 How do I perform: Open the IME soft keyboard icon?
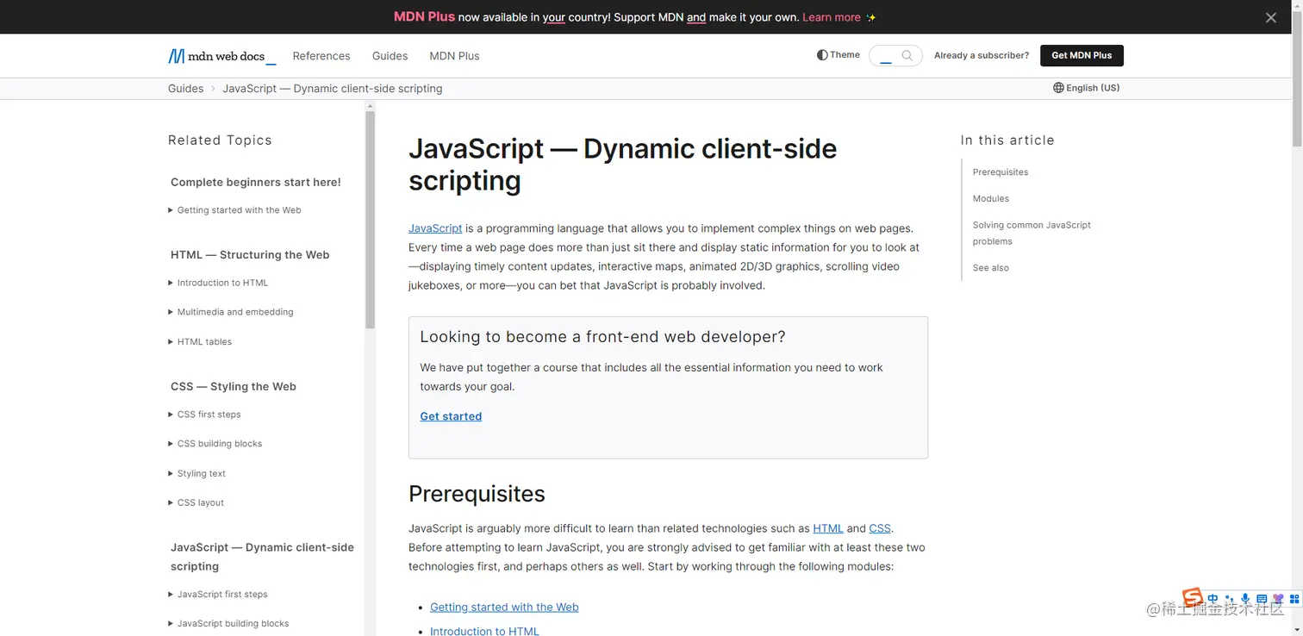click(x=1262, y=599)
